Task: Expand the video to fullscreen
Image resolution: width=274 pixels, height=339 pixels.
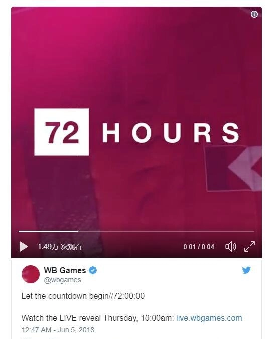Action: pyautogui.click(x=249, y=246)
